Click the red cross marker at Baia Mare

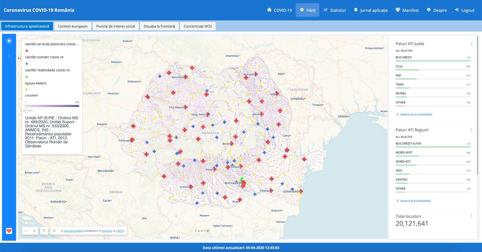pos(186,77)
